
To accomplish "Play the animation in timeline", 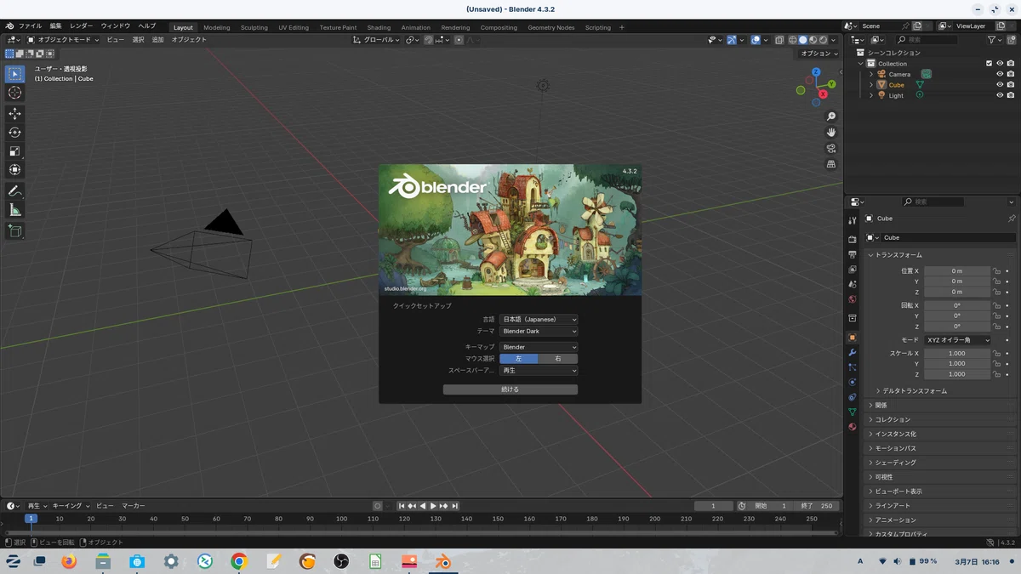I will point(433,506).
